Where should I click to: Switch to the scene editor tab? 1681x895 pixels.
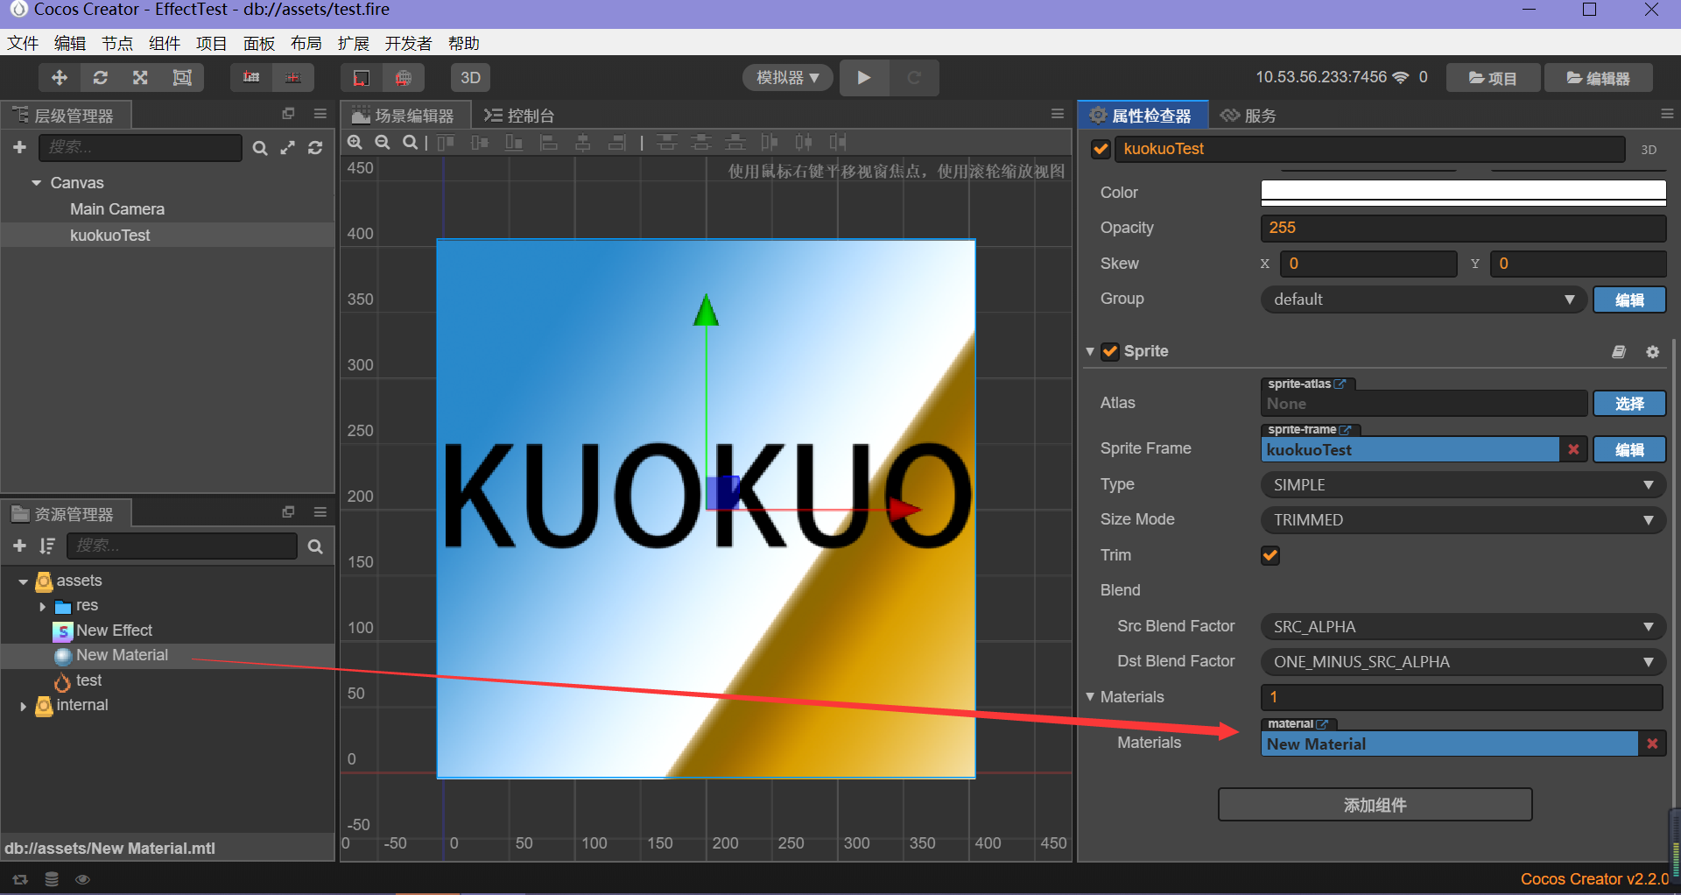click(404, 116)
